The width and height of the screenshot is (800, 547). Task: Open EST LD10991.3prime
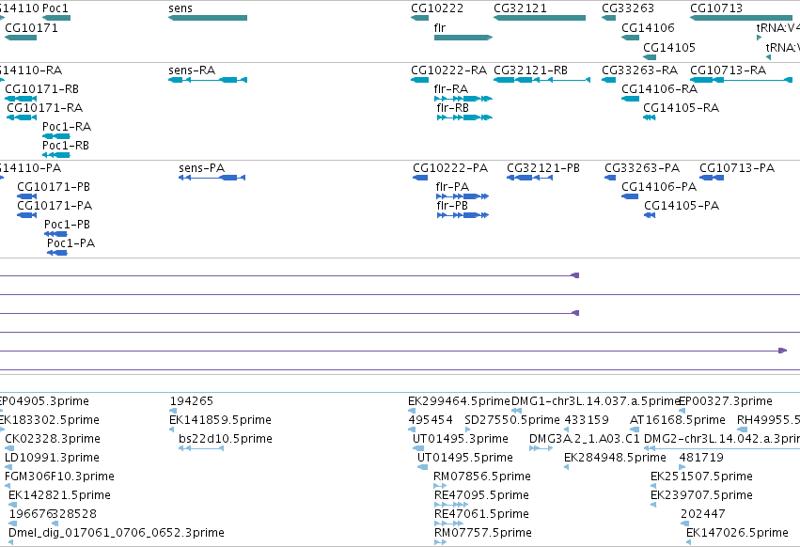tap(52, 458)
